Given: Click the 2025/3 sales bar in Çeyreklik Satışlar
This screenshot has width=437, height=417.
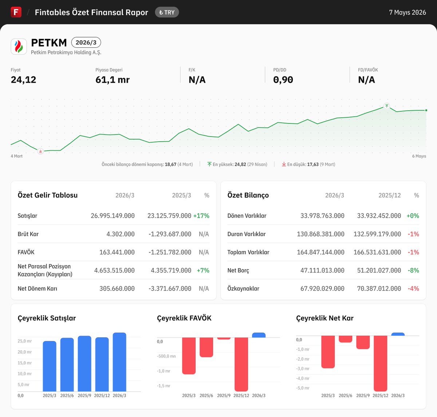Looking at the screenshot, I should coord(50,366).
